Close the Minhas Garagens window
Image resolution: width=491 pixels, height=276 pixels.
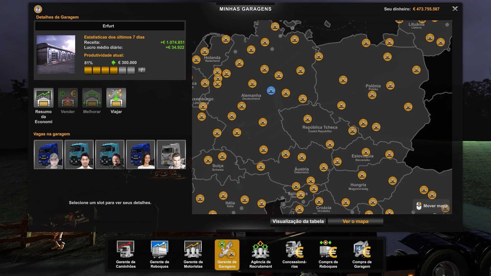455,9
